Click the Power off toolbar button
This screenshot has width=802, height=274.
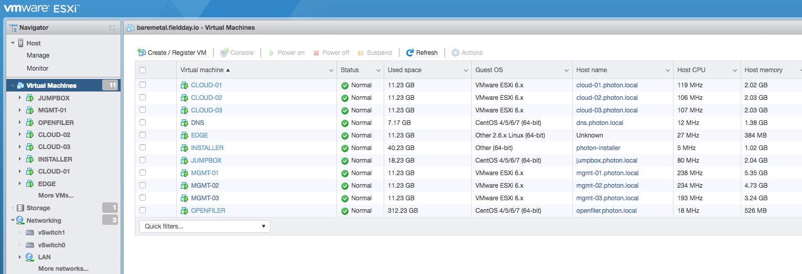click(x=331, y=52)
